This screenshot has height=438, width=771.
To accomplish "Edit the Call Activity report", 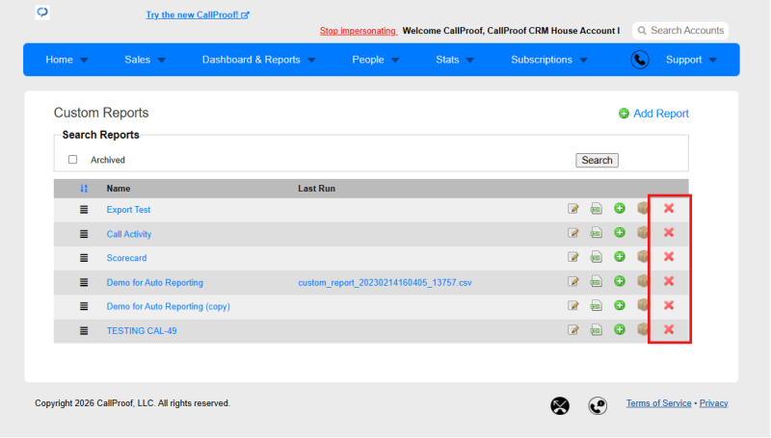I will 572,233.
